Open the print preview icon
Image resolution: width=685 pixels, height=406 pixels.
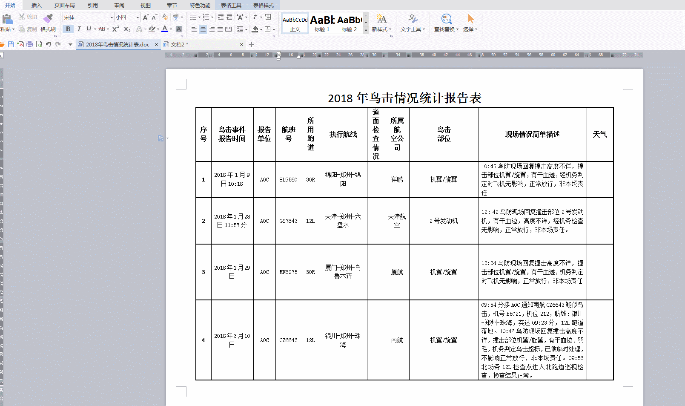point(39,44)
